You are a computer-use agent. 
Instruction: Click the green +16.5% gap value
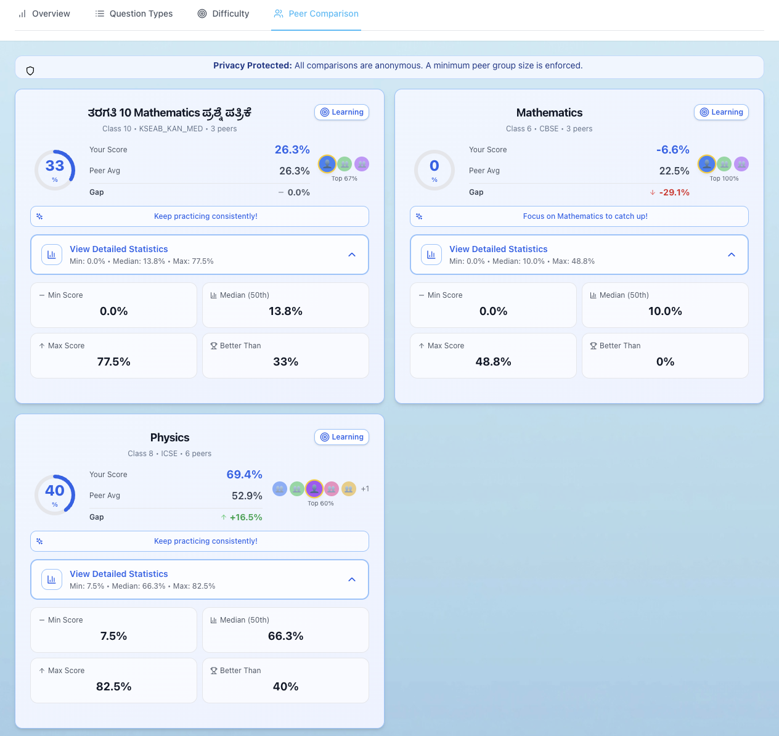pos(246,517)
